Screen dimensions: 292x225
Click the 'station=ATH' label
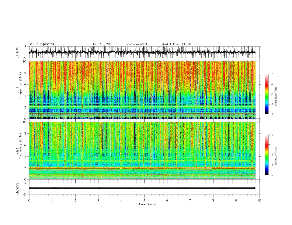click(x=137, y=44)
